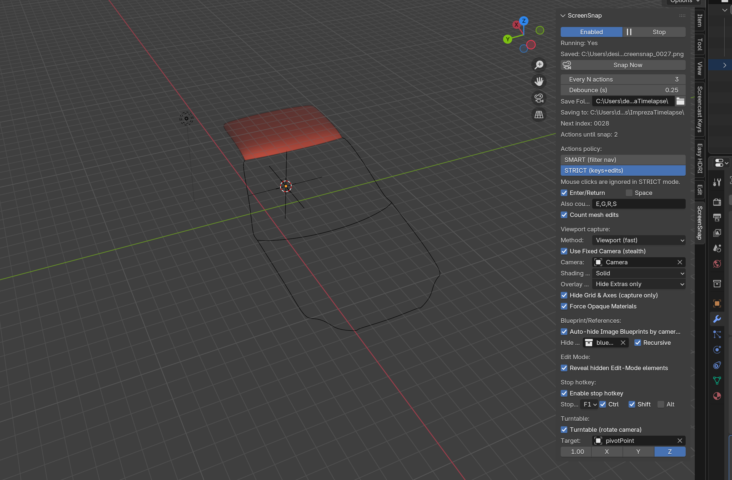Switch perspective/orthographic with grid icon
The height and width of the screenshot is (480, 732).
[x=539, y=115]
